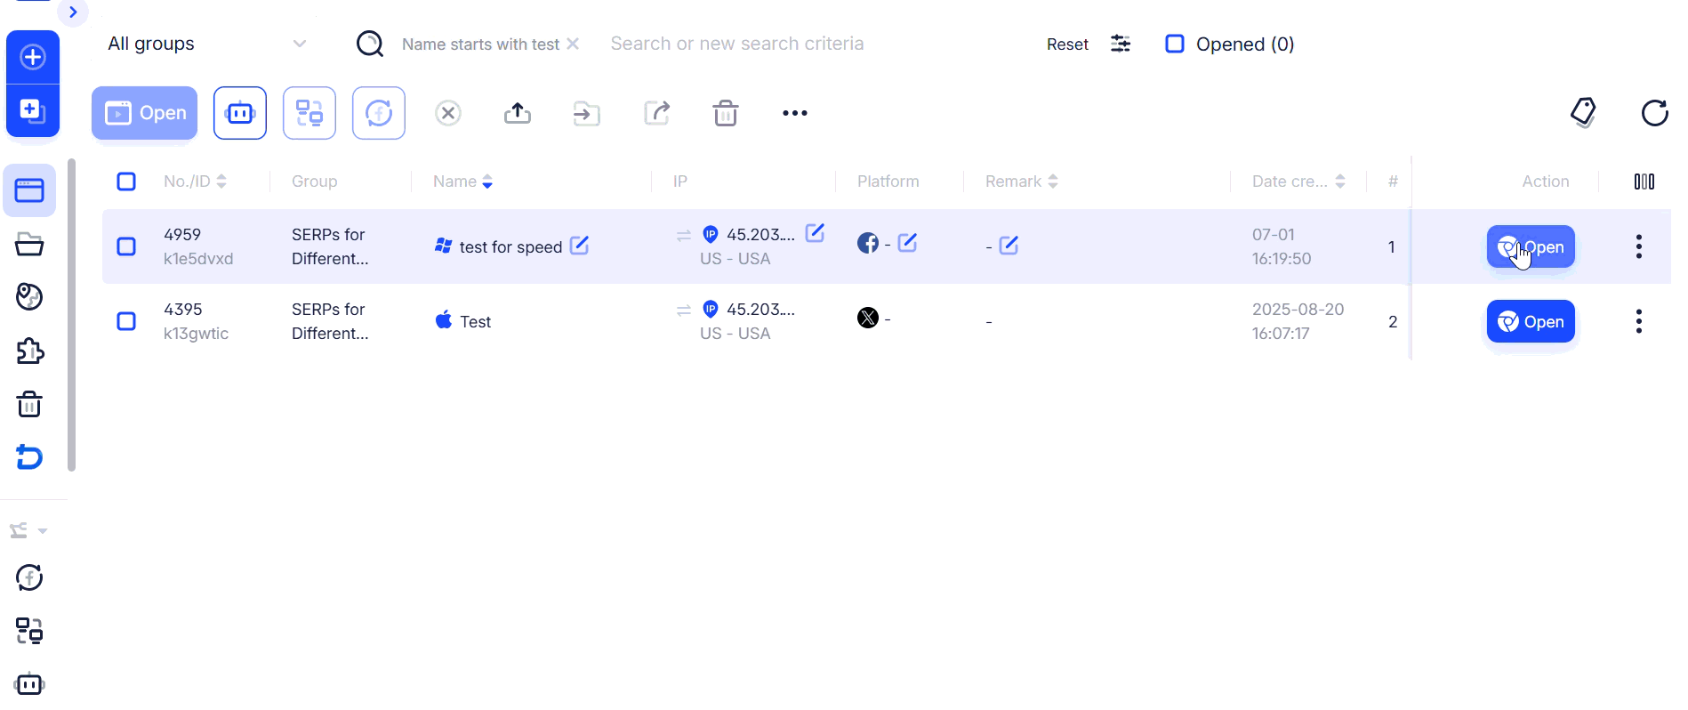This screenshot has height=710, width=1688.
Task: Click the refresh list icon
Action: point(1654,113)
